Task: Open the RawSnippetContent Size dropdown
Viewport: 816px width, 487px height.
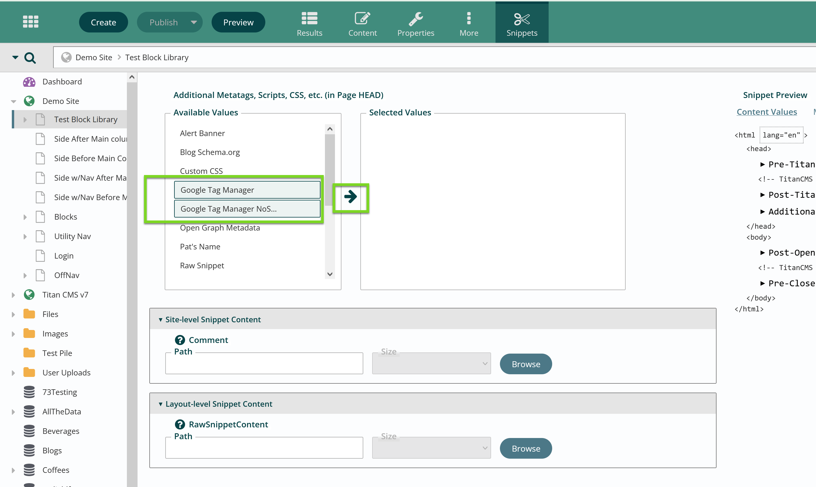Action: tap(431, 448)
